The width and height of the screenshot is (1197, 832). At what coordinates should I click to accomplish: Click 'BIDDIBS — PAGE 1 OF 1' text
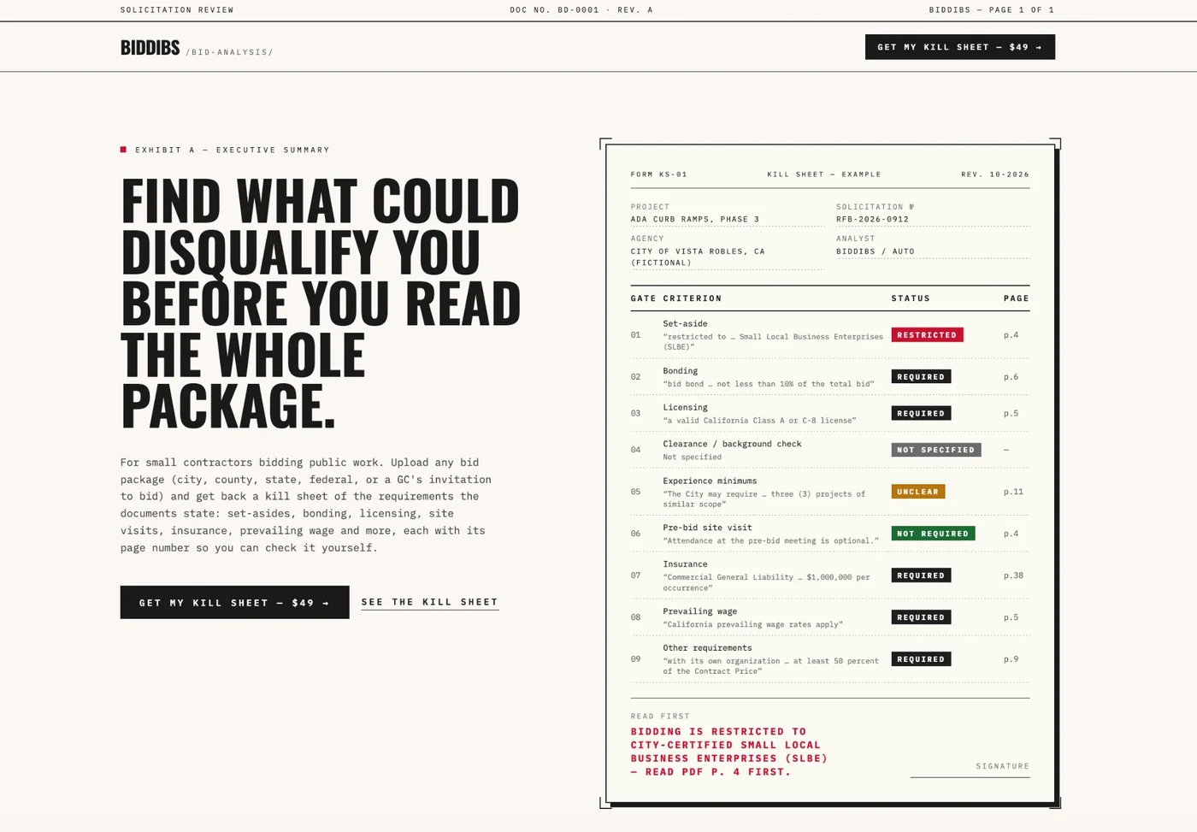click(992, 10)
